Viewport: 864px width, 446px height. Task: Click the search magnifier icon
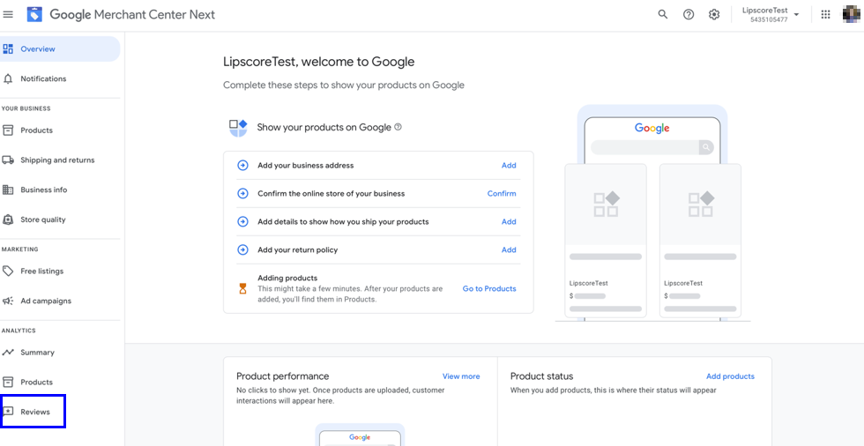point(663,14)
